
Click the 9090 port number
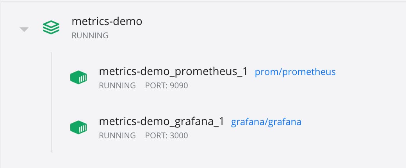coord(179,86)
